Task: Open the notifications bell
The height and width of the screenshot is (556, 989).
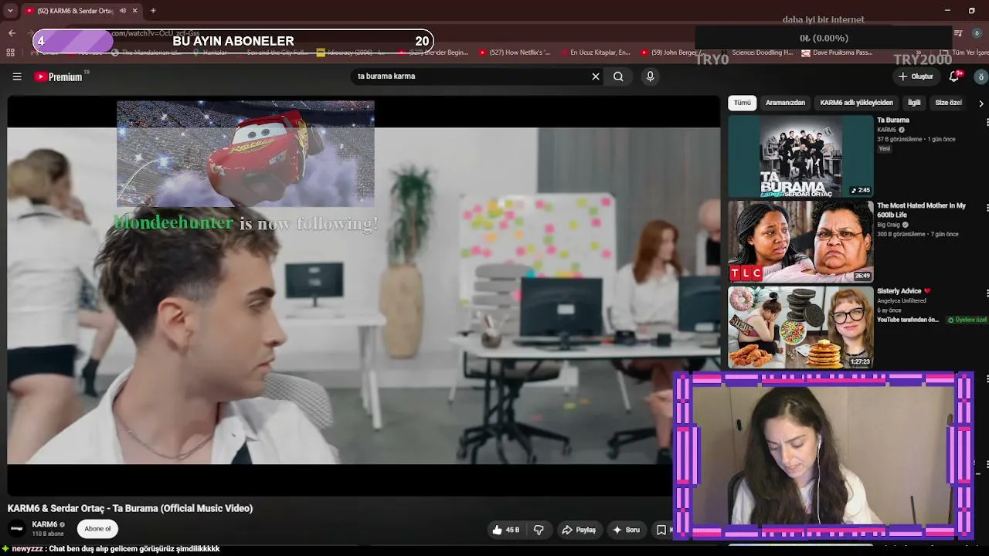Action: pos(955,76)
